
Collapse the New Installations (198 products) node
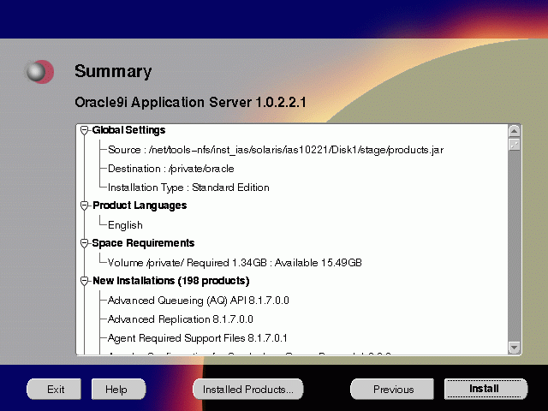(x=84, y=281)
